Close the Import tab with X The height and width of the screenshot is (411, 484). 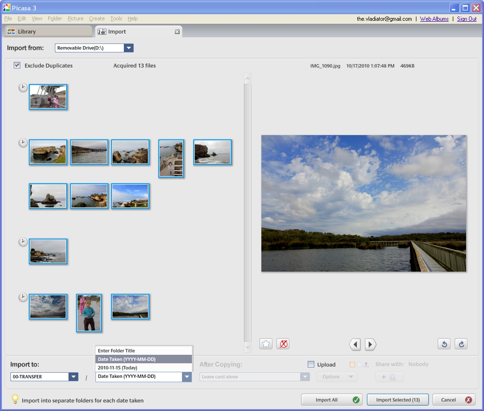tap(177, 32)
